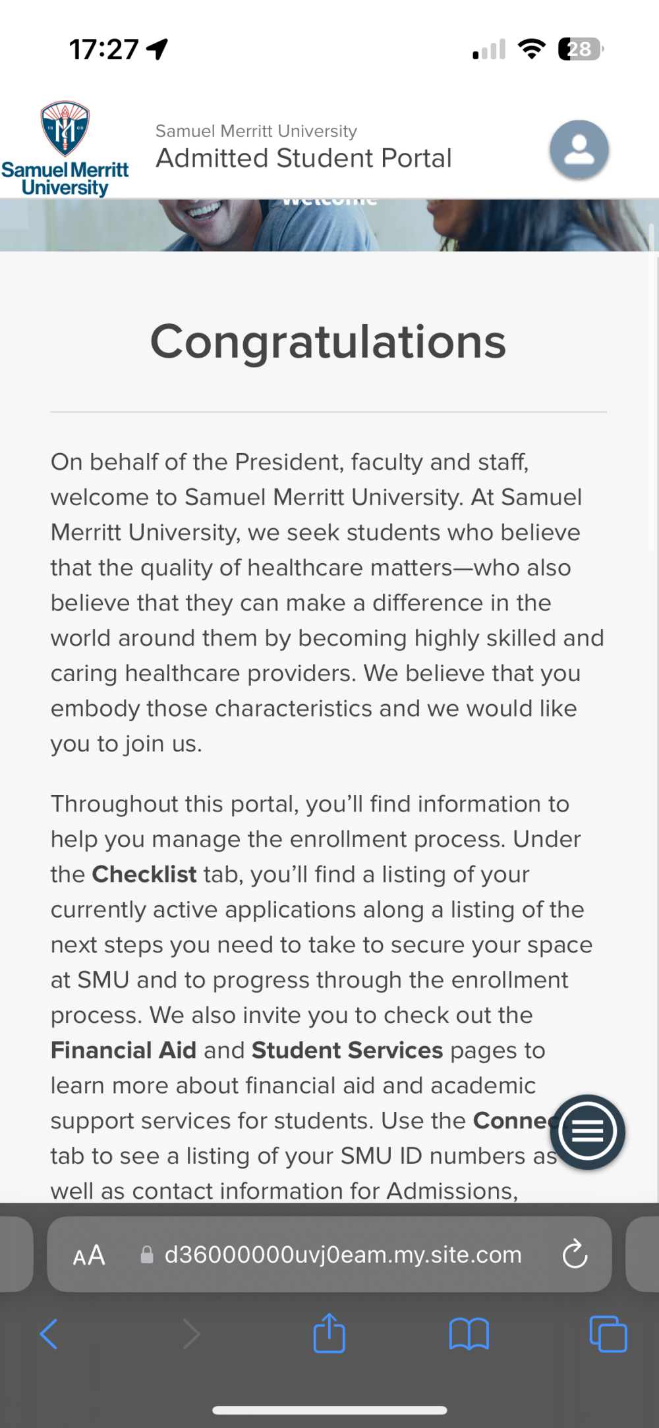Open Safari bookmarks book icon
The width and height of the screenshot is (659, 1428).
tap(469, 1334)
